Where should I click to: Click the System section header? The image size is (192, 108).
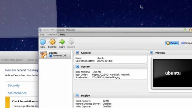click(x=110, y=67)
